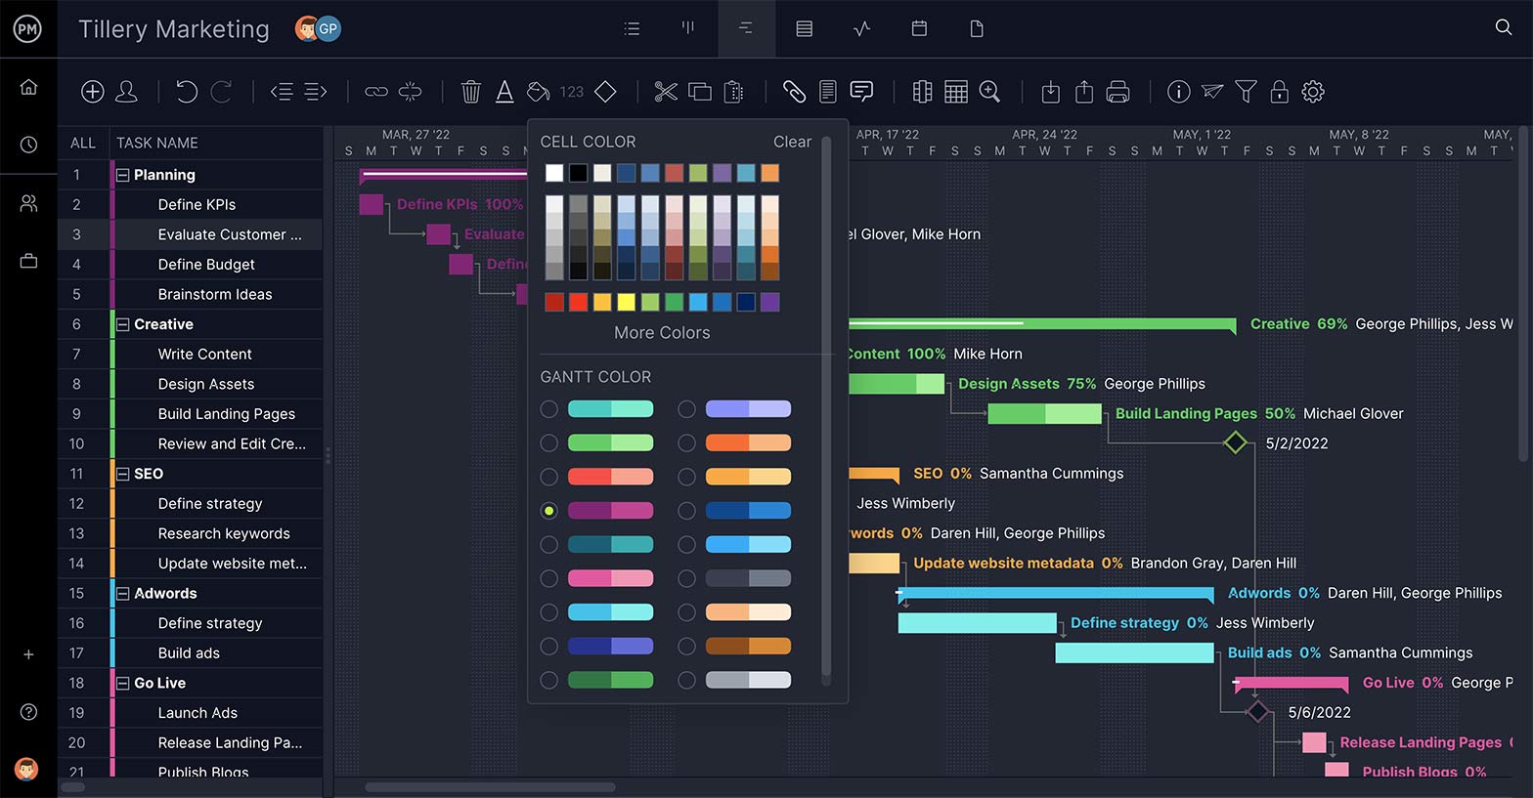Click Clear in the cell color panel
Image resolution: width=1533 pixels, height=798 pixels.
pos(792,143)
